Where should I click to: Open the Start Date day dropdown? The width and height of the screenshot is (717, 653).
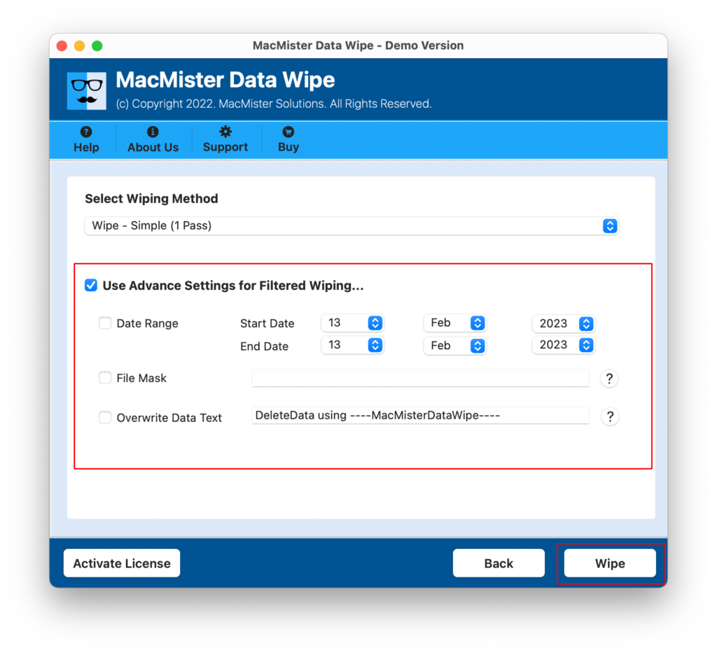pos(352,323)
